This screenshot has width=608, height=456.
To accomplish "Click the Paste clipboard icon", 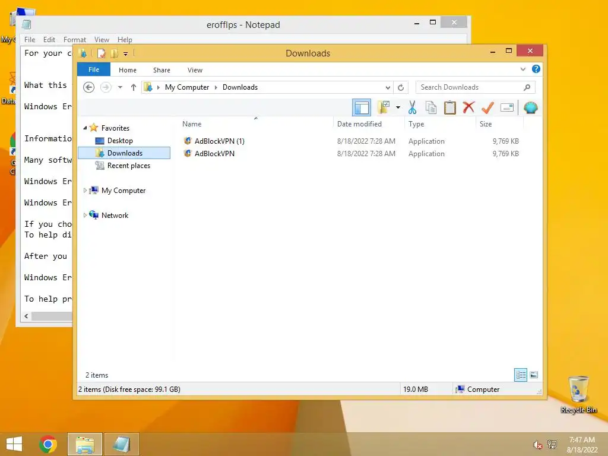I will point(450,107).
